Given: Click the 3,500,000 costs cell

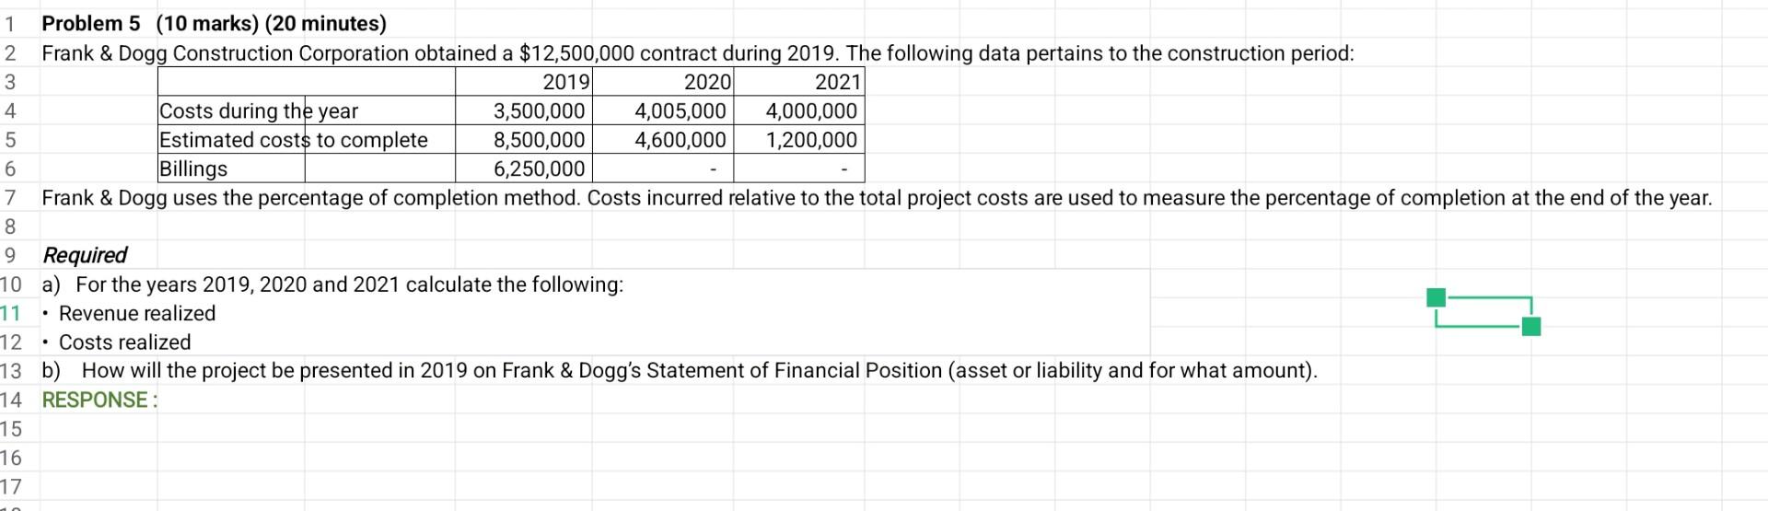Looking at the screenshot, I should pos(523,110).
